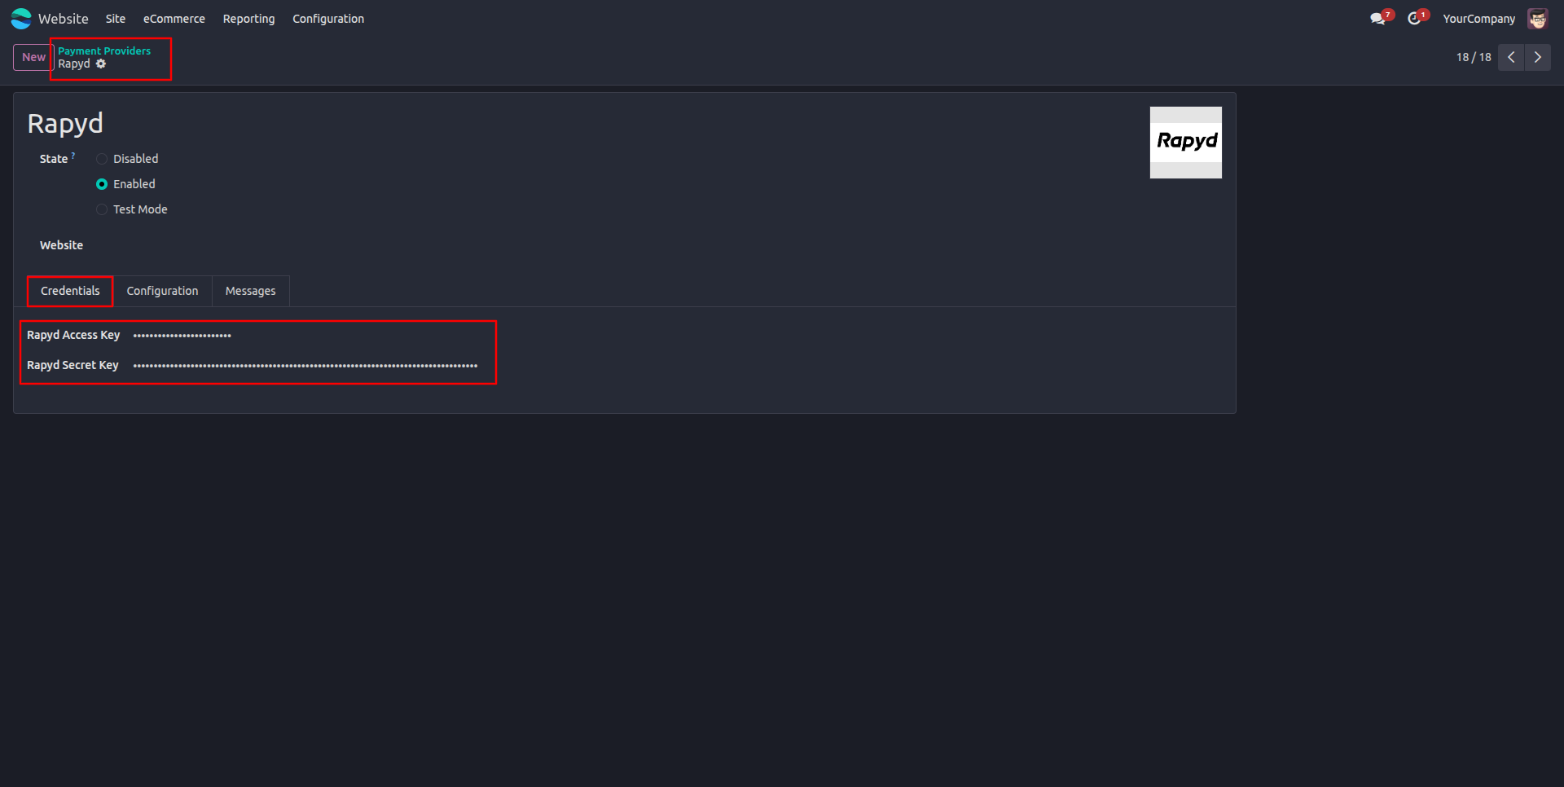The image size is (1564, 787).
Task: Click the Rapyd logo image
Action: pyautogui.click(x=1186, y=143)
